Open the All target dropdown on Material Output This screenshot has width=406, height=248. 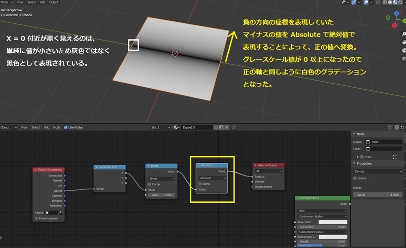coord(268,171)
